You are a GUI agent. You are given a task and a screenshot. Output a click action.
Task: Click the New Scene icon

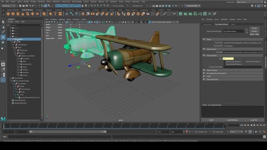point(20,6)
